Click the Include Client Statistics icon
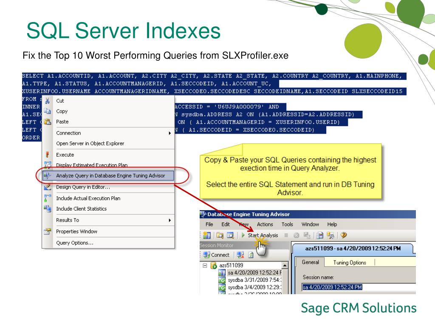435x326 pixels. [48, 209]
